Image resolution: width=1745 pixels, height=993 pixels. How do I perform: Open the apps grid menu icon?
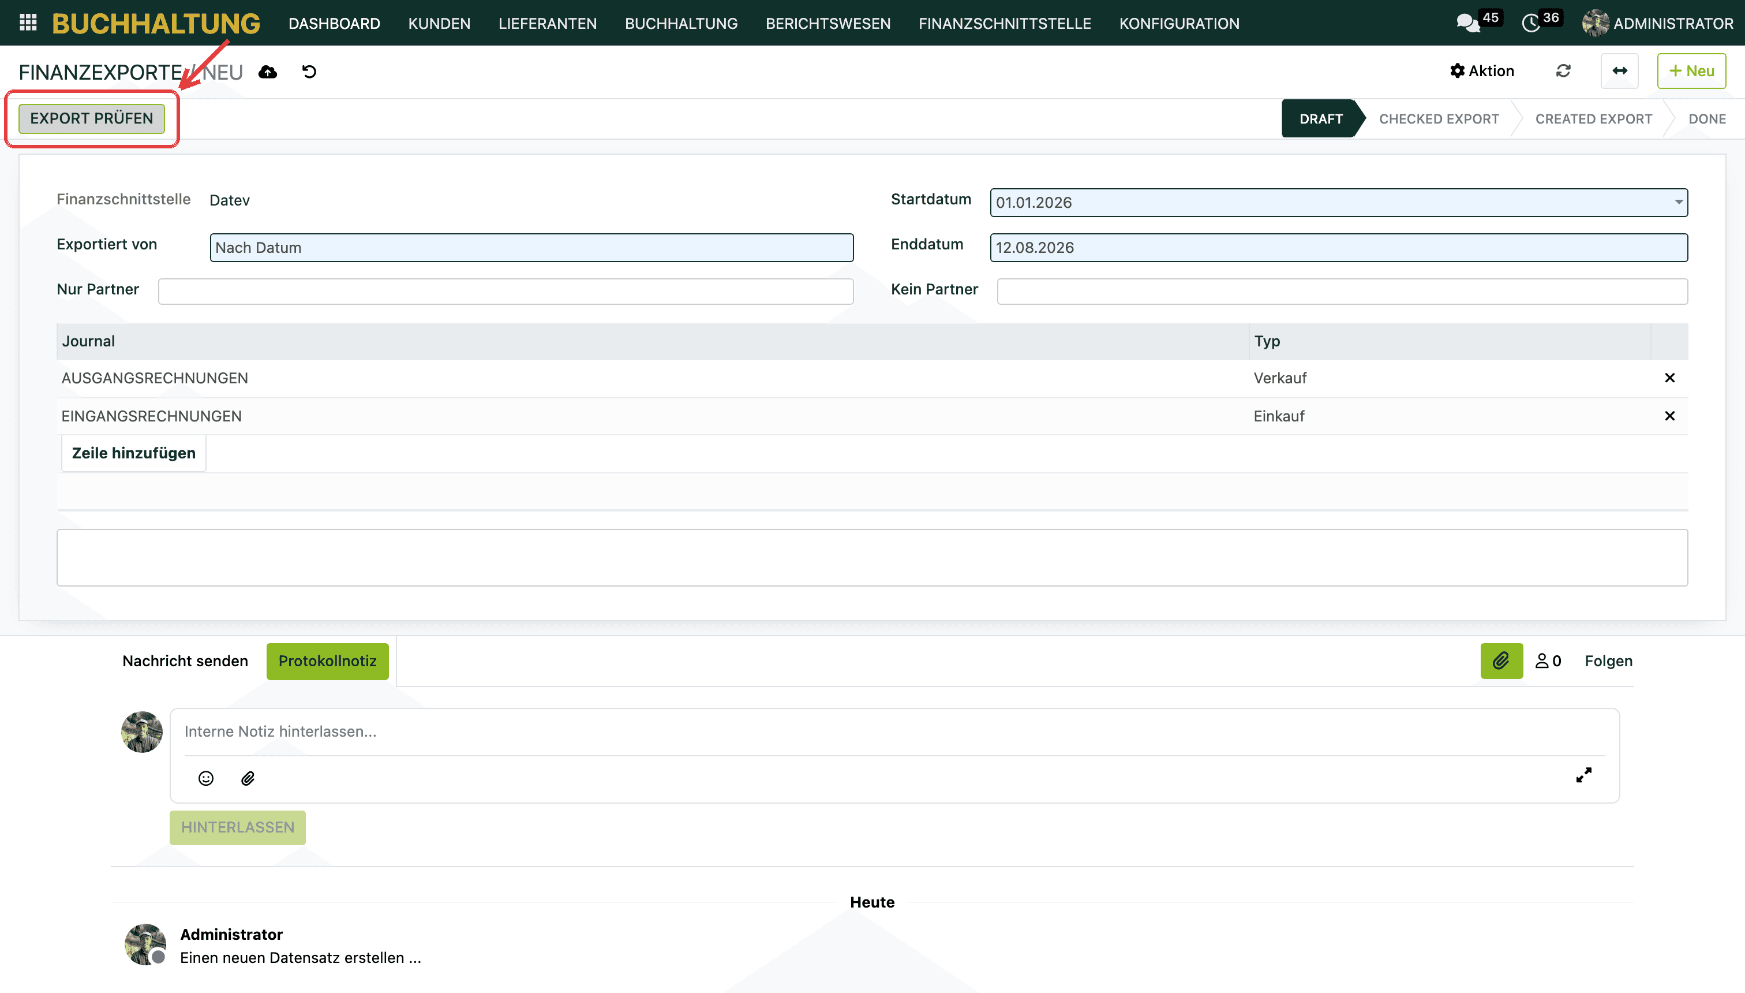[x=28, y=23]
